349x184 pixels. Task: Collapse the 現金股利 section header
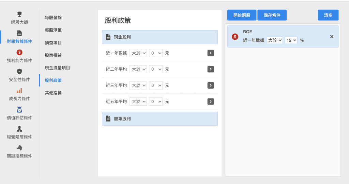click(160, 37)
